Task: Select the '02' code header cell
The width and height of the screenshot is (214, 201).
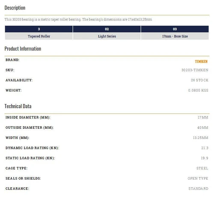Action: [107, 29]
